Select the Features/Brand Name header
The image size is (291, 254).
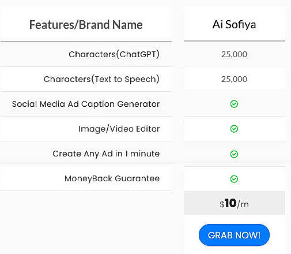click(86, 25)
